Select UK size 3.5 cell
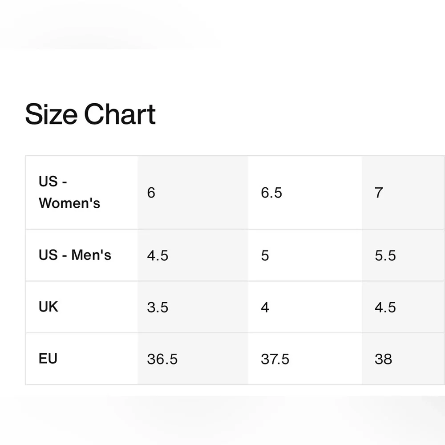 tap(158, 307)
